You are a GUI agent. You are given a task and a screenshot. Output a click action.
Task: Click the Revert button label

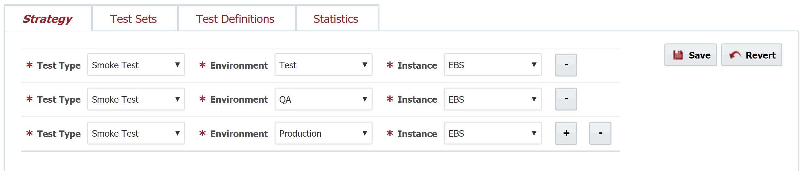[760, 55]
